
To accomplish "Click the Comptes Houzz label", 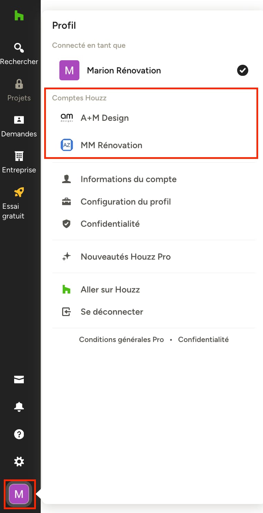I will (79, 98).
